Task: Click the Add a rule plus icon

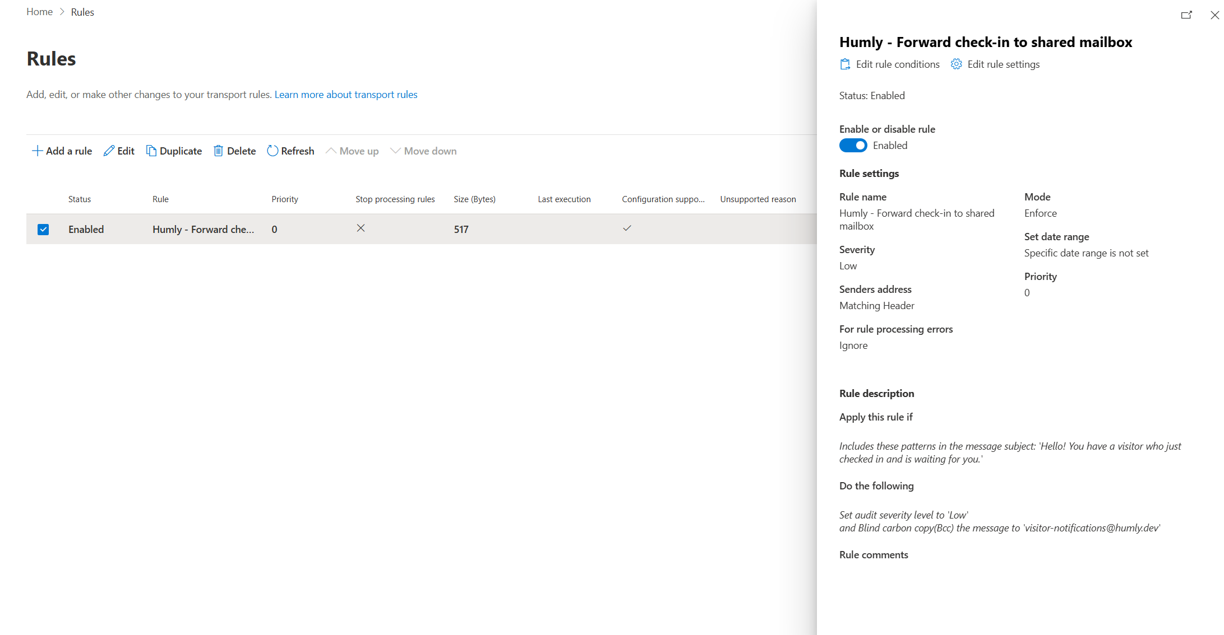Action: 37,151
